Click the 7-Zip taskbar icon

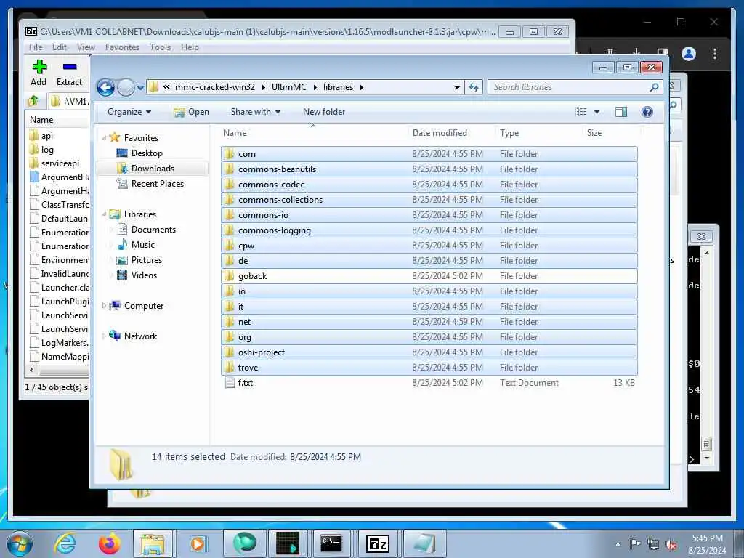(378, 543)
